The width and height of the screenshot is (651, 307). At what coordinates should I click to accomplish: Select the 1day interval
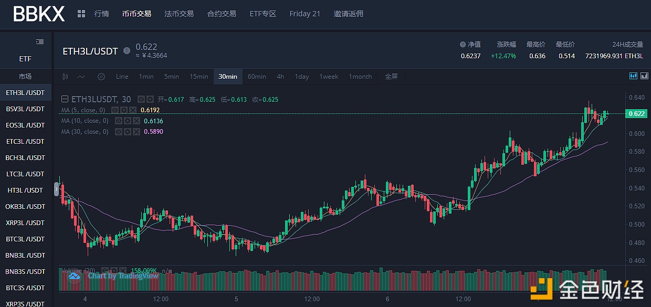tap(302, 77)
